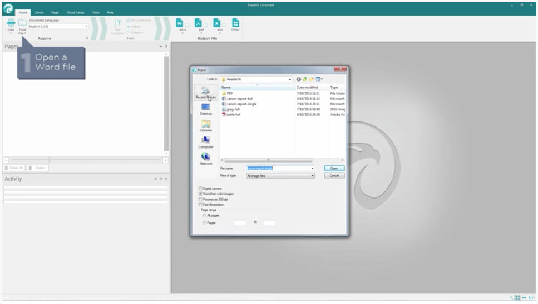
Task: Enable Process as 300 dpi checkbox
Action: click(201, 199)
